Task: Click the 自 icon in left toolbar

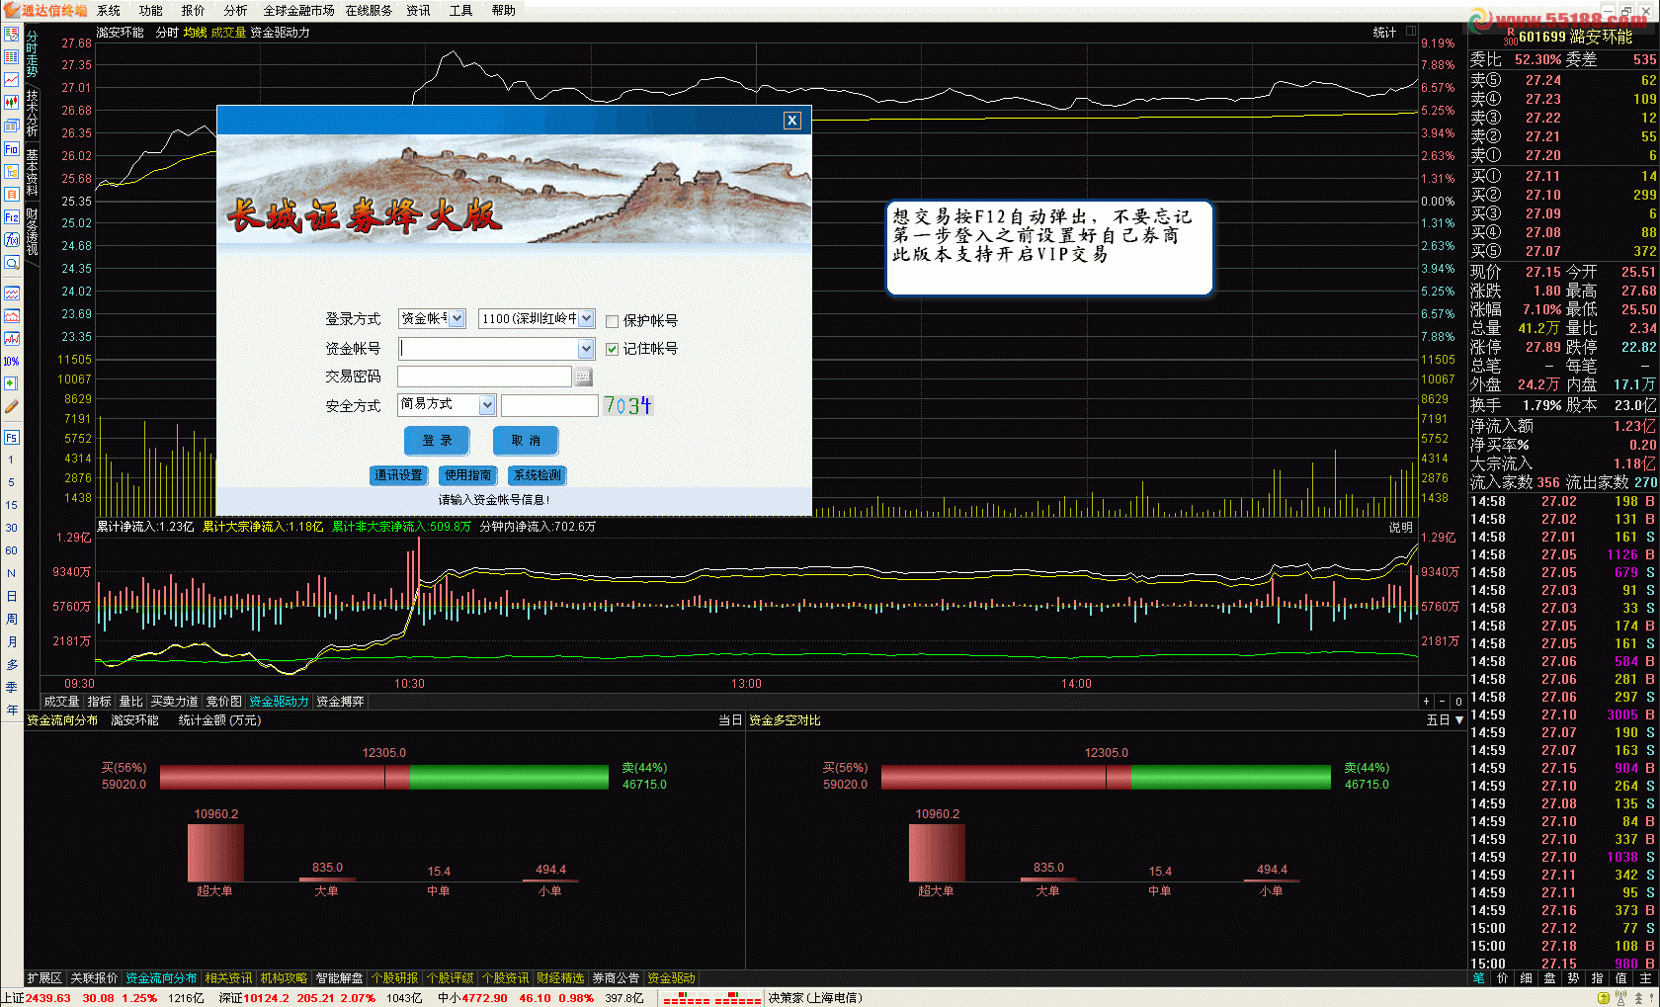Action: coord(11,194)
